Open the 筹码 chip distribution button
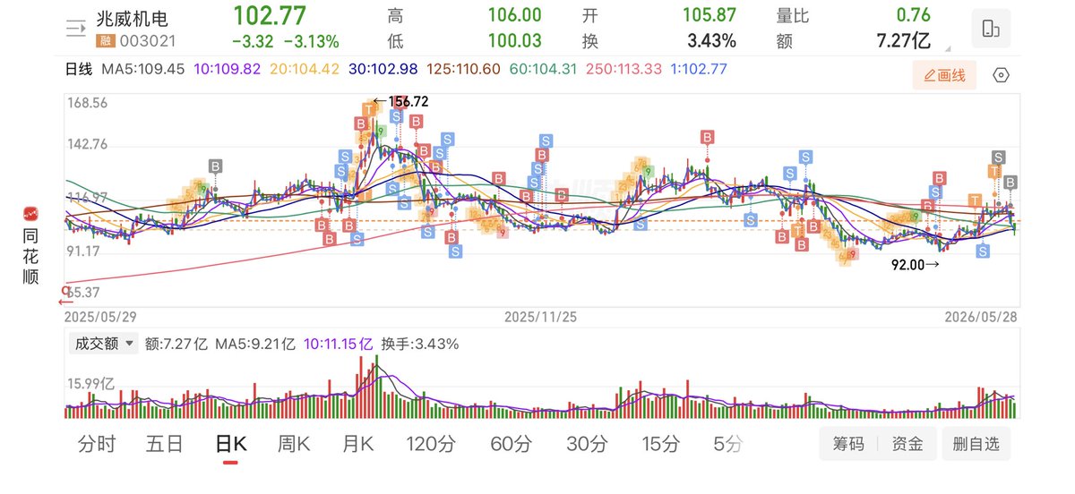 (x=848, y=444)
